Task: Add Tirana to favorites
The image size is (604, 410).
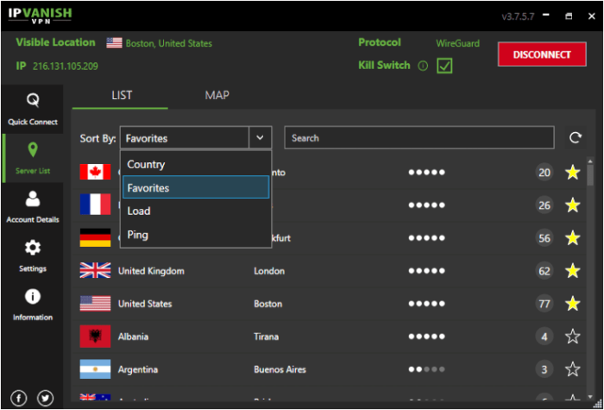Action: pyautogui.click(x=573, y=337)
